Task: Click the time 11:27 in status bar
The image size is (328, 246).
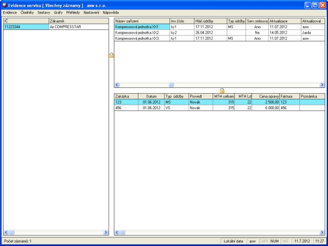Action: [x=319, y=241]
